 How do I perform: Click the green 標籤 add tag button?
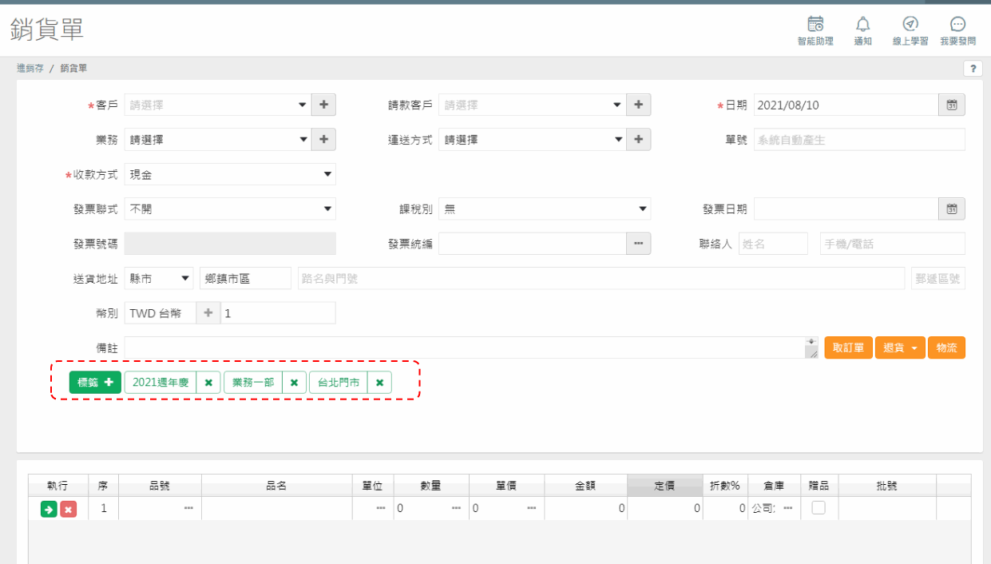(x=95, y=383)
